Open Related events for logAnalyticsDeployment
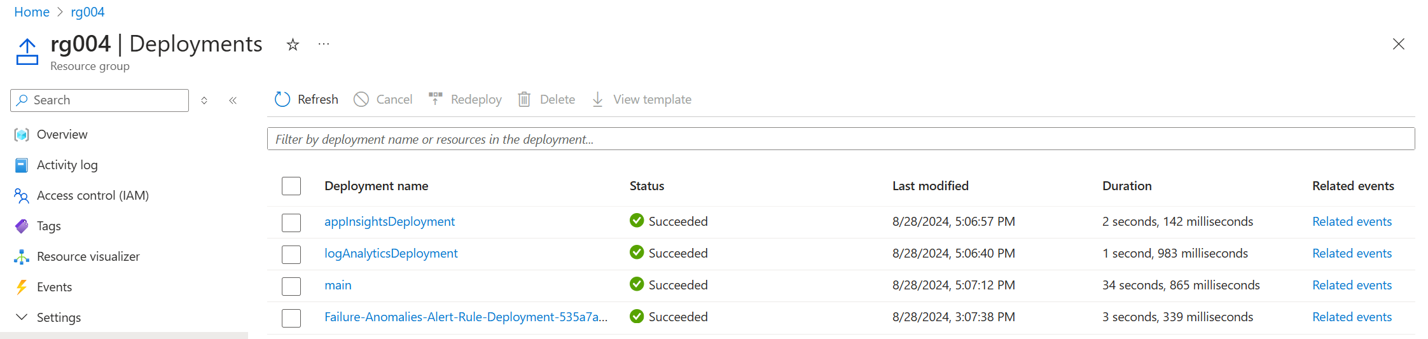Screen dimensions: 1428x339 [x=1352, y=253]
